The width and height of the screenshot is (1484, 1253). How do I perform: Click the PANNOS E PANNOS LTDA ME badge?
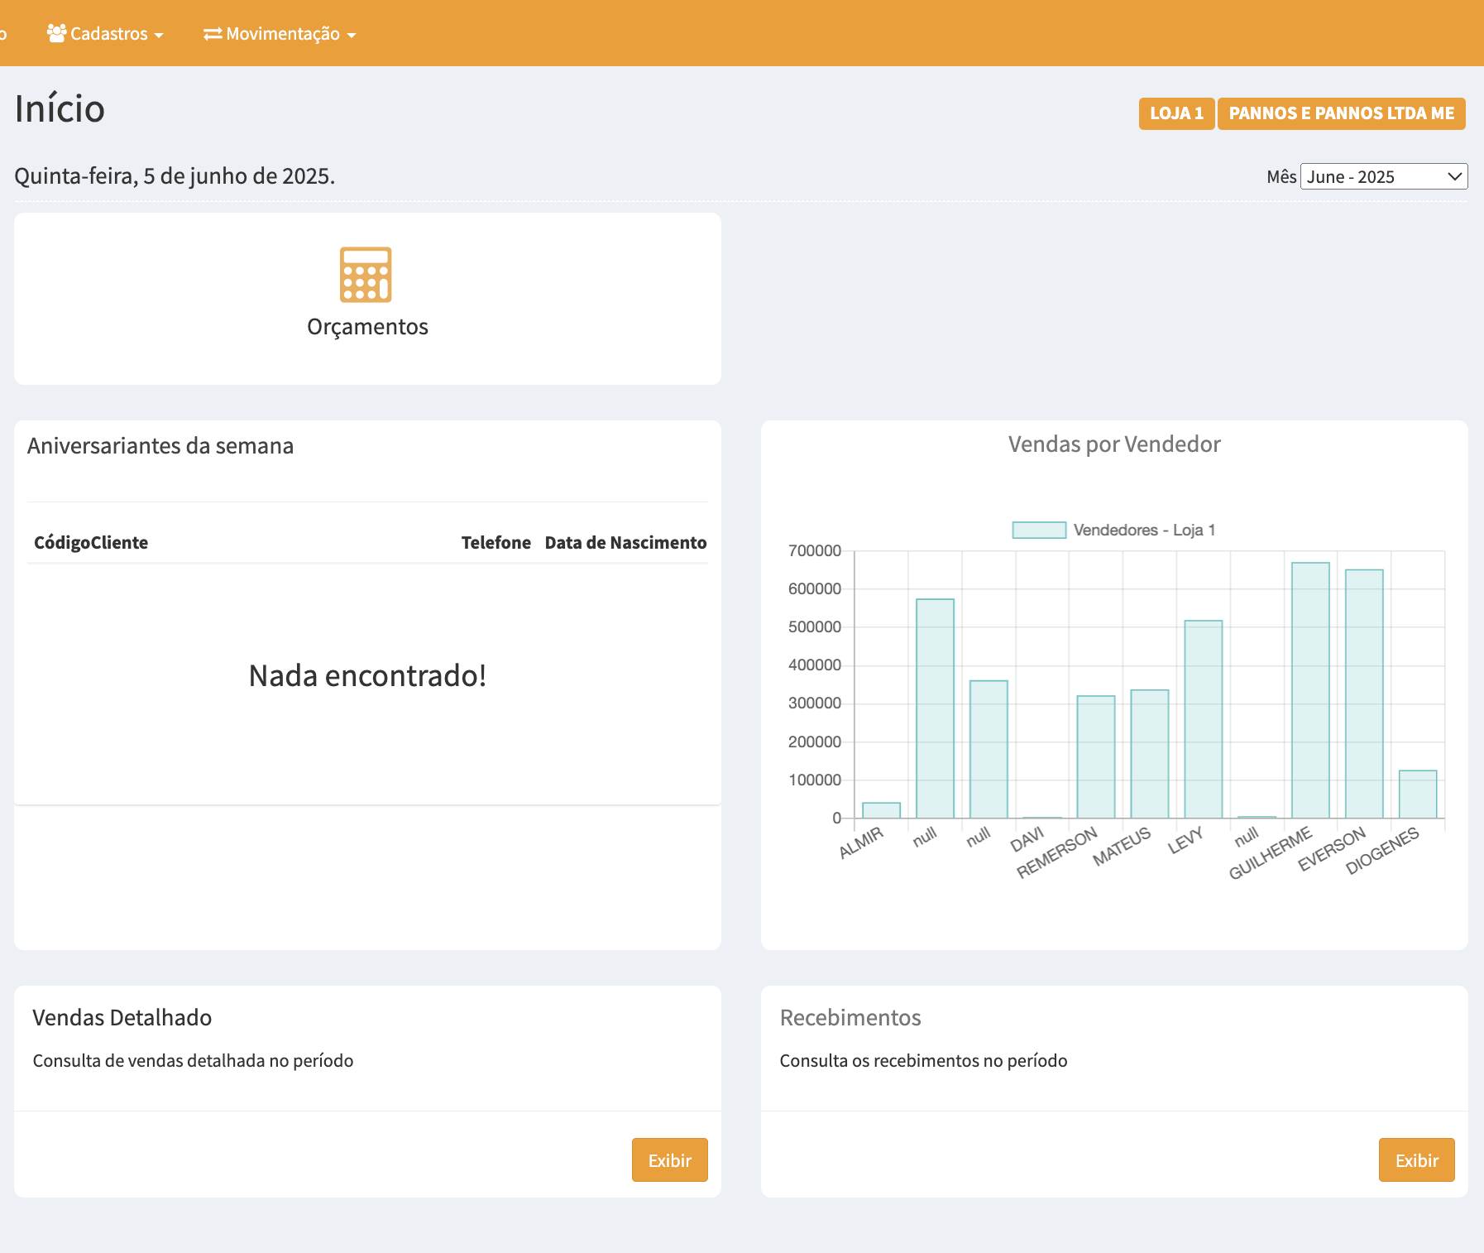pos(1341,113)
